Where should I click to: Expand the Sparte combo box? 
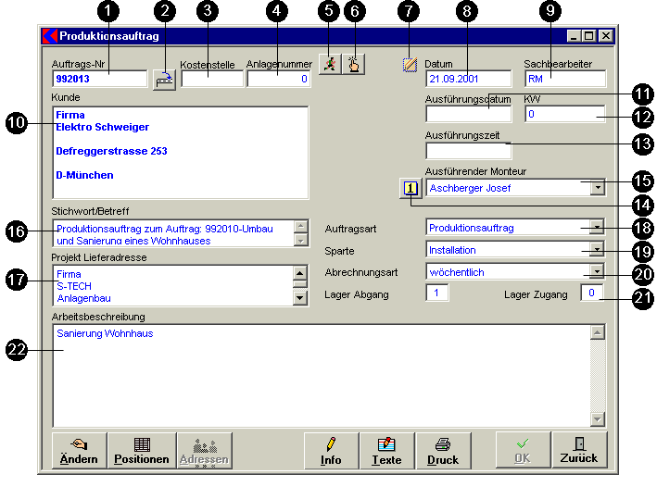598,249
